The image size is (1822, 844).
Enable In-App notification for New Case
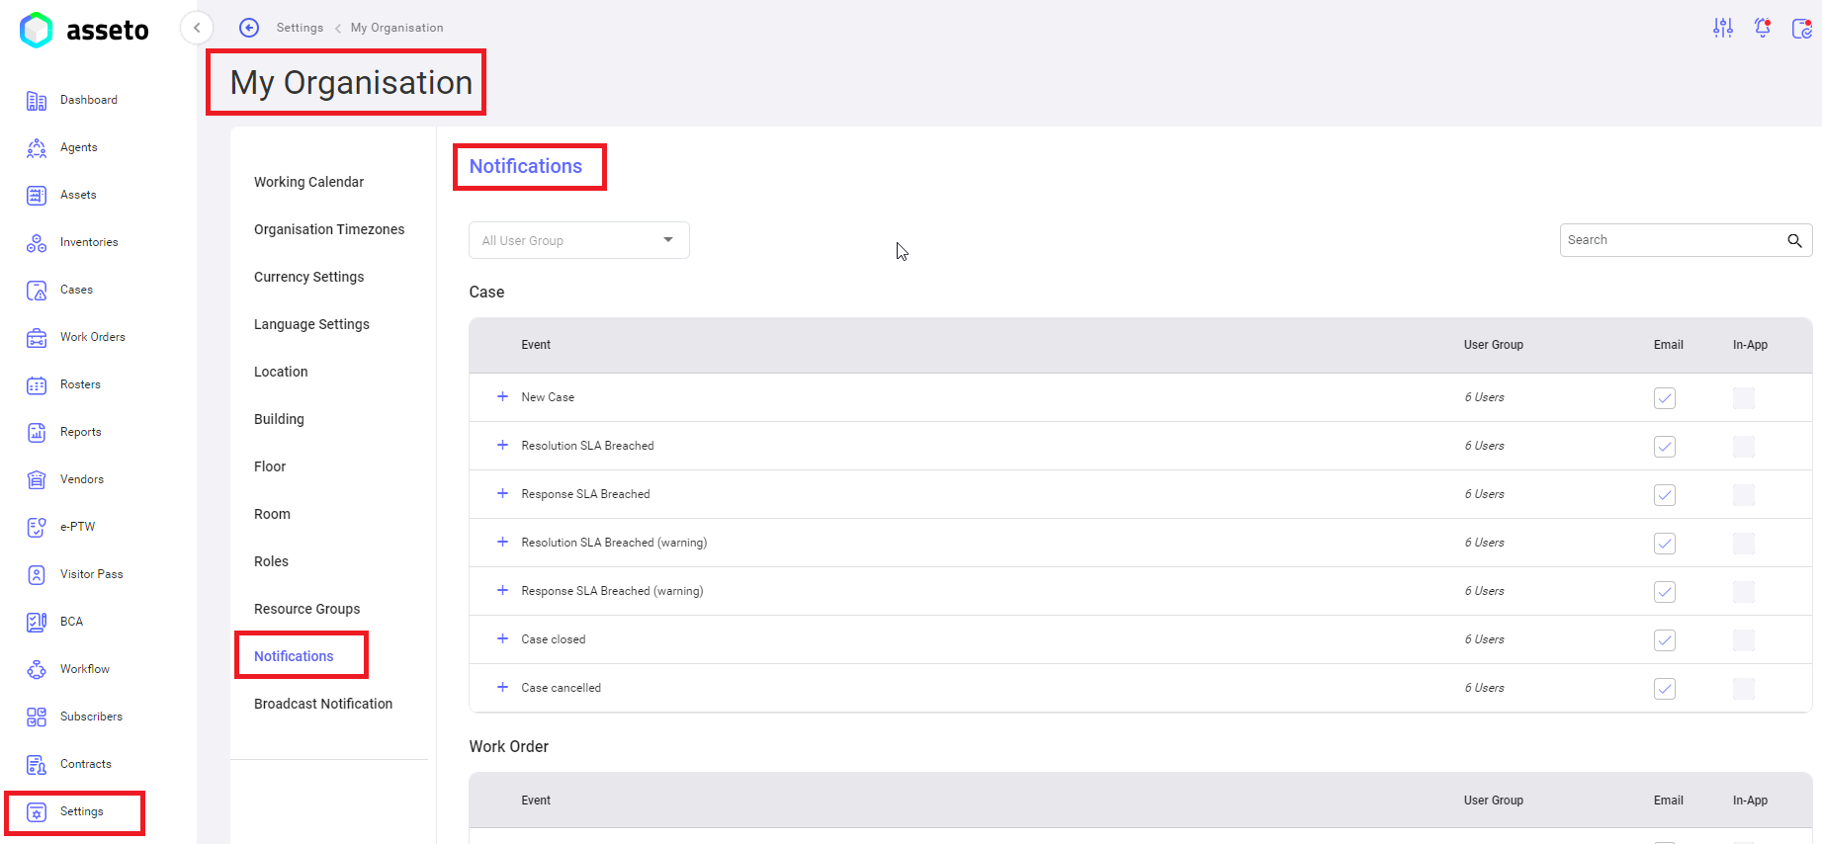click(1744, 398)
